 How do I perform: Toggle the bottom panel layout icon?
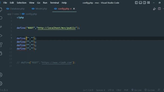click(140, 3)
